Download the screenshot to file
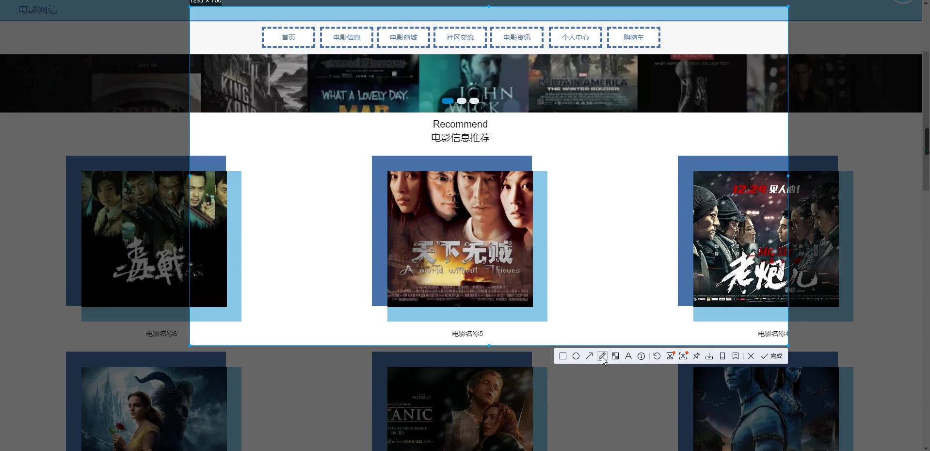The image size is (930, 451). pyautogui.click(x=709, y=356)
